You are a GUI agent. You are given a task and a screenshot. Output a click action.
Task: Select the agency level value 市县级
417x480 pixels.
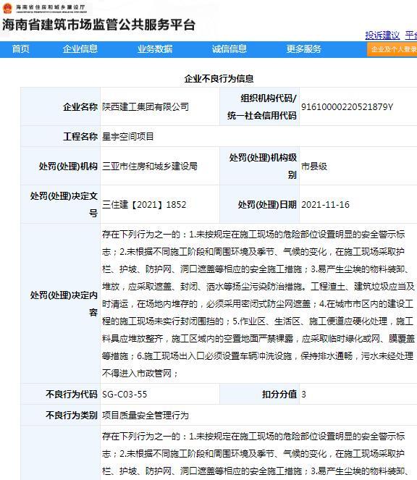(x=314, y=167)
